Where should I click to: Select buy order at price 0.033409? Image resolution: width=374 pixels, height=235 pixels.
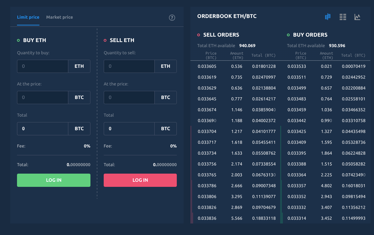tap(325, 142)
